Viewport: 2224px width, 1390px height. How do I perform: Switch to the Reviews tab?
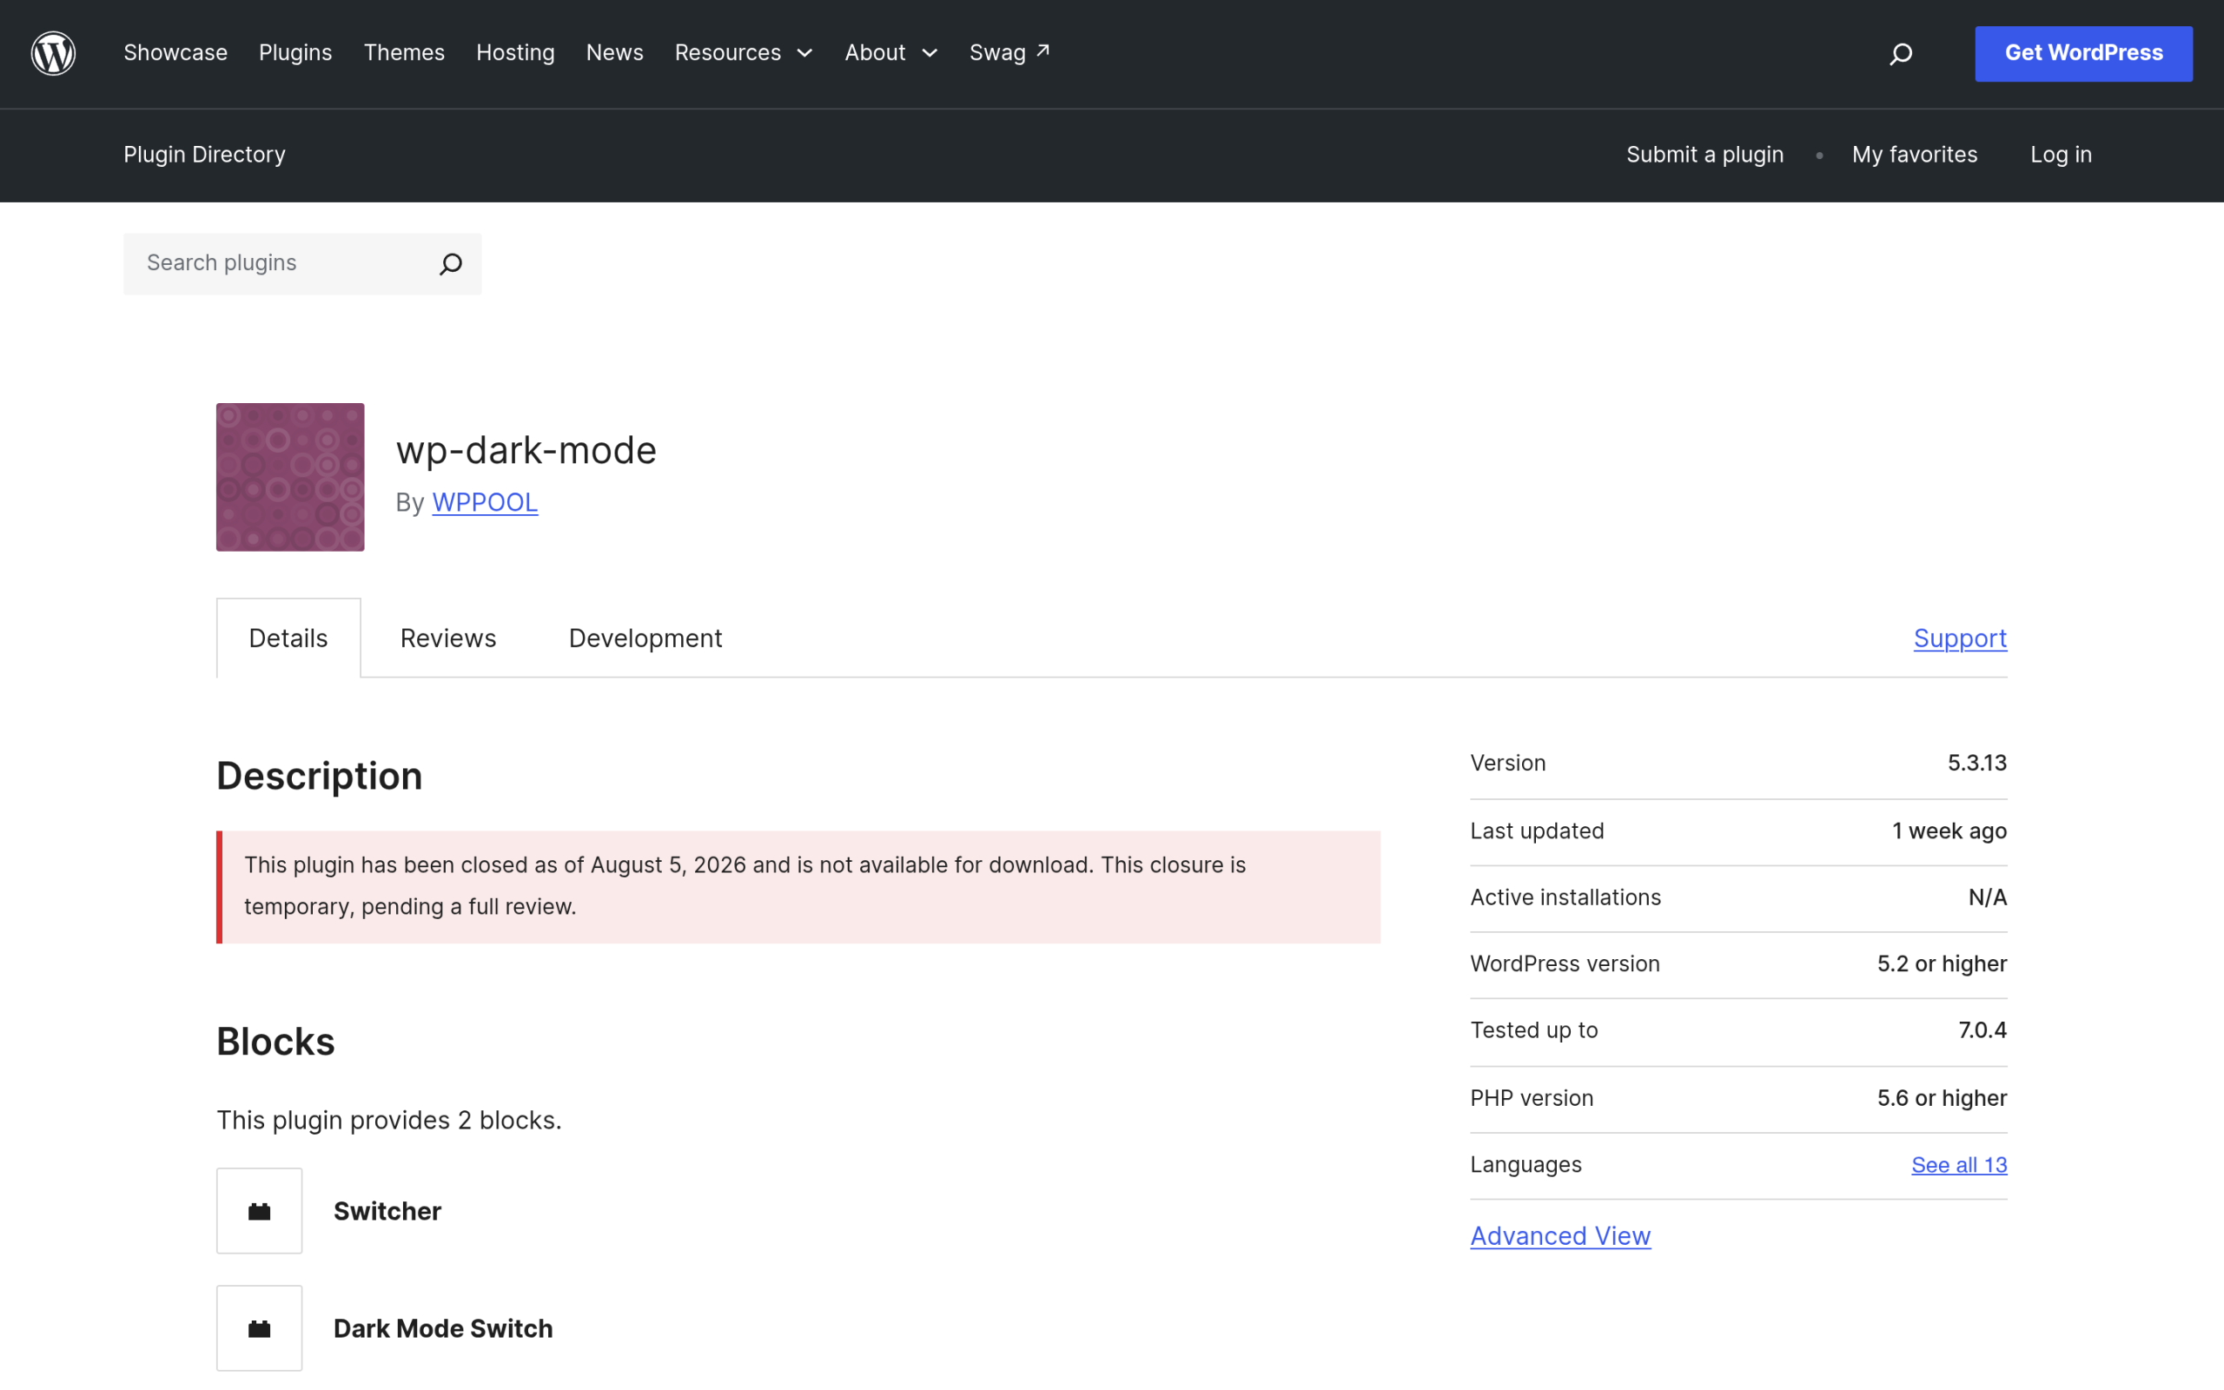click(x=448, y=638)
